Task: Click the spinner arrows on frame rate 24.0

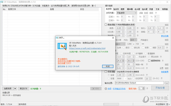Action: (123, 61)
